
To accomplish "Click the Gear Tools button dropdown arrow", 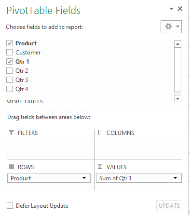I will pos(177,27).
